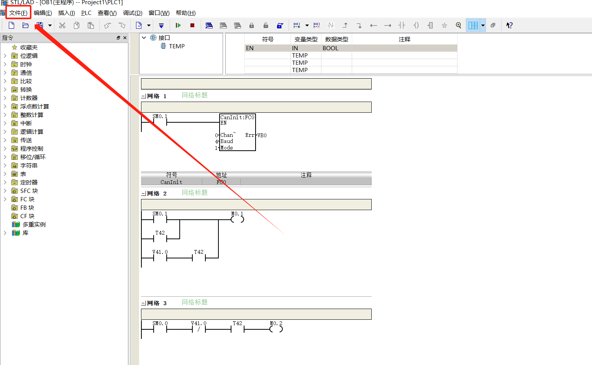Expand the 定时器 folder
The width and height of the screenshot is (592, 365).
coord(5,182)
